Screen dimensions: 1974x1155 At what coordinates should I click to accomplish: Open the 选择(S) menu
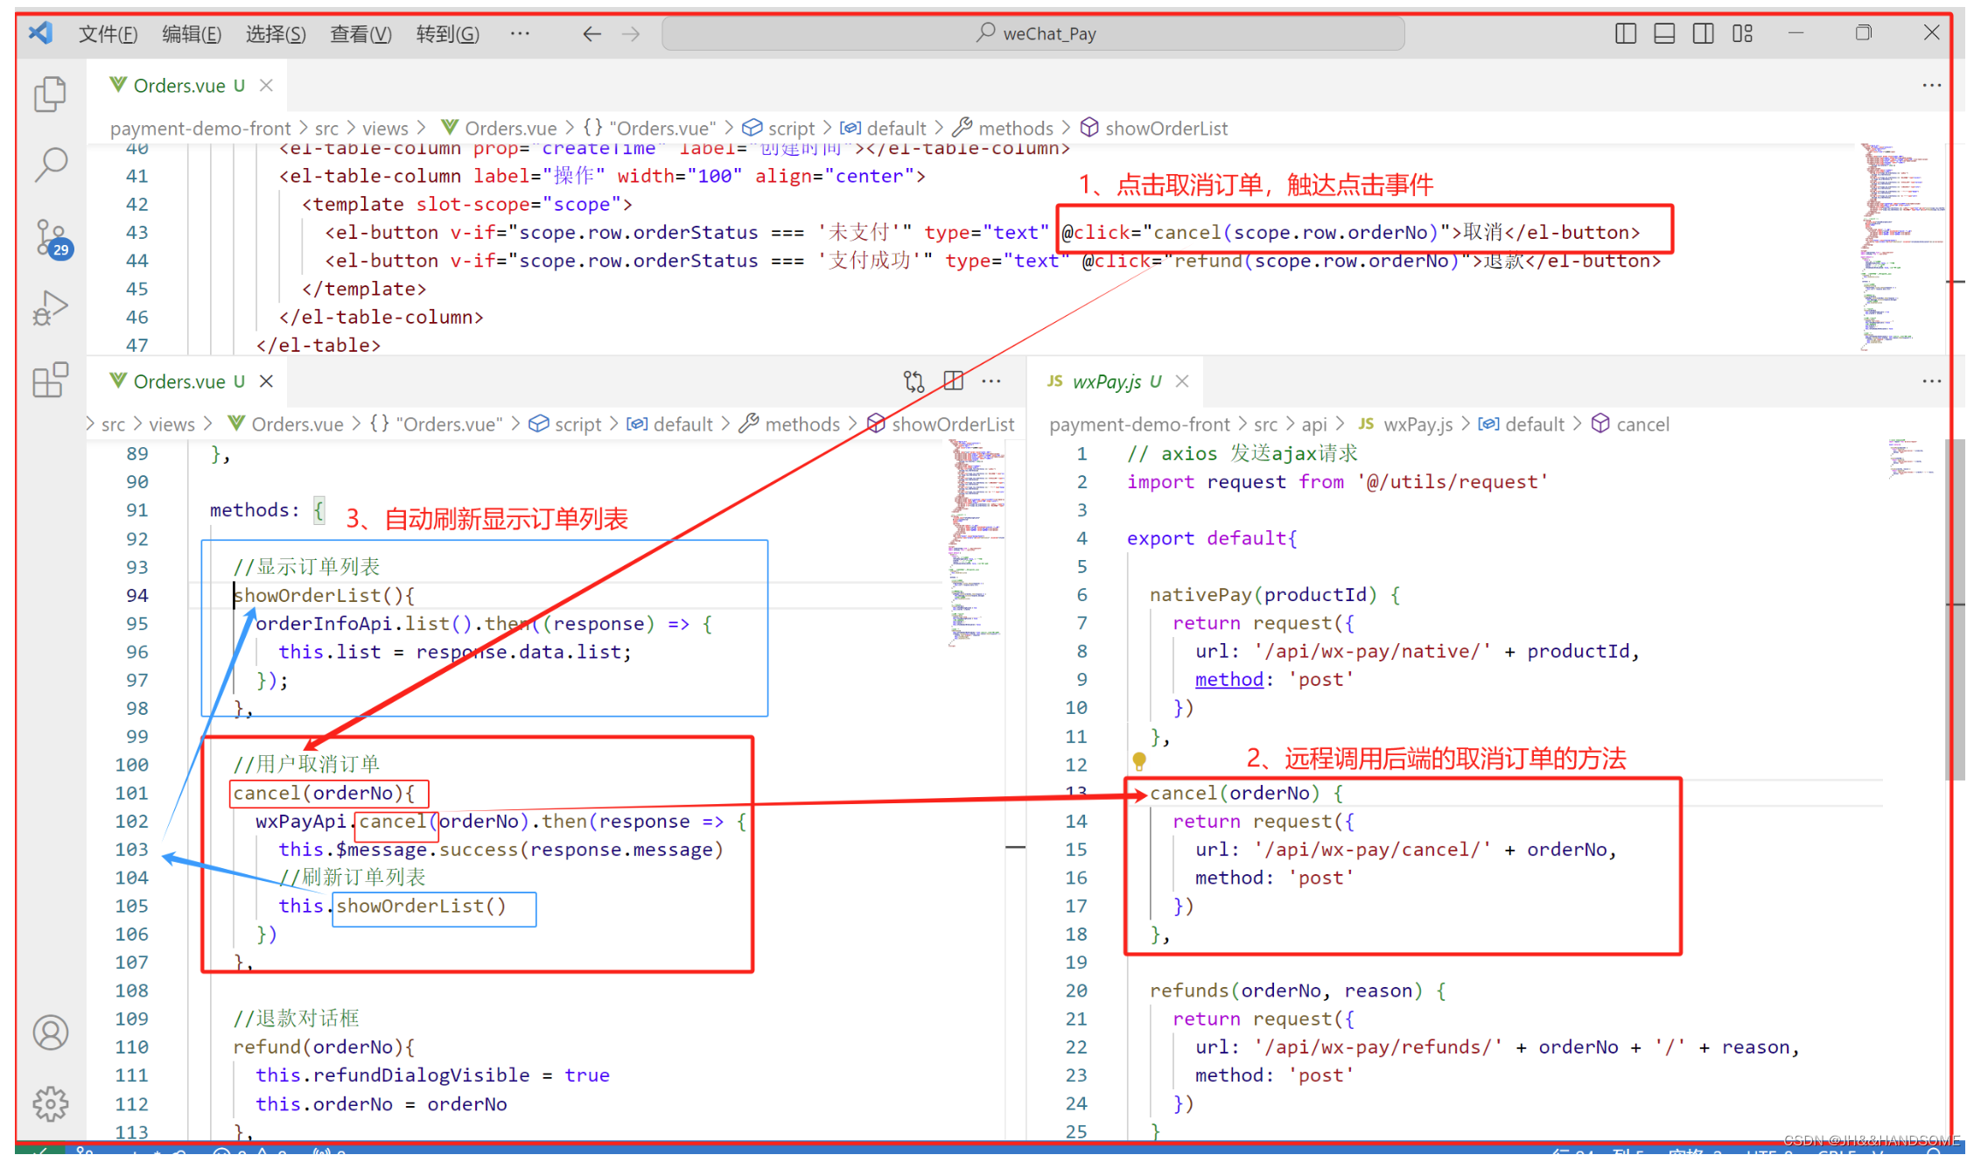click(276, 33)
